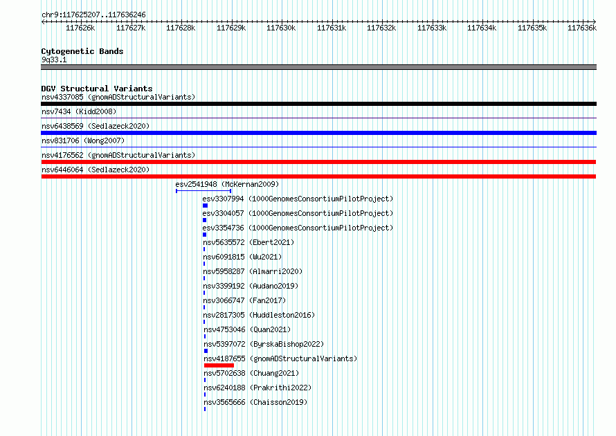
Task: Select the red bar under nsv4187655
Action: 219,365
